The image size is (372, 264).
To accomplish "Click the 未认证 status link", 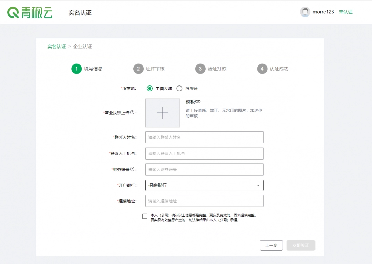I will (346, 12).
